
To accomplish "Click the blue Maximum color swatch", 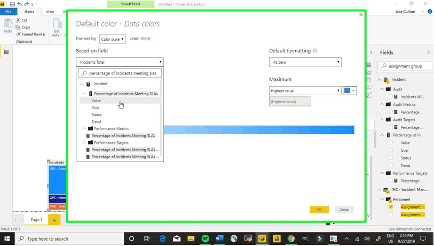I will pyautogui.click(x=347, y=90).
